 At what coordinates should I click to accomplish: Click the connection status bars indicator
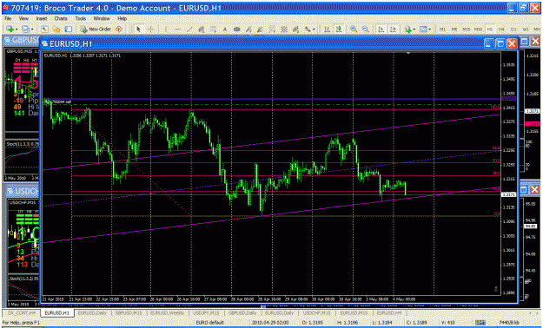pos(480,323)
